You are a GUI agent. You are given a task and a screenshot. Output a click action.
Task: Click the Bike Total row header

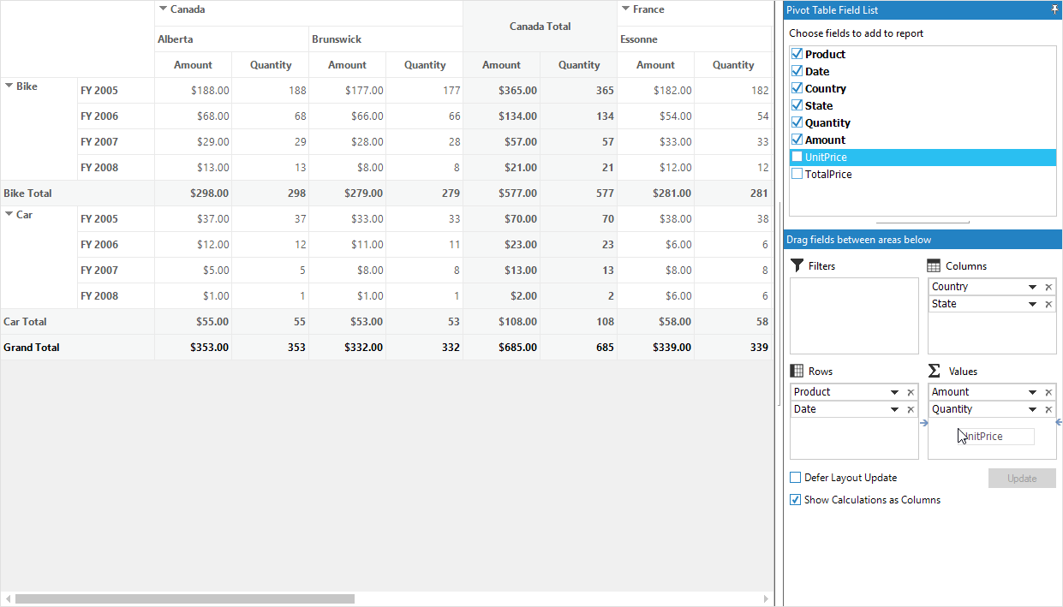coord(77,193)
